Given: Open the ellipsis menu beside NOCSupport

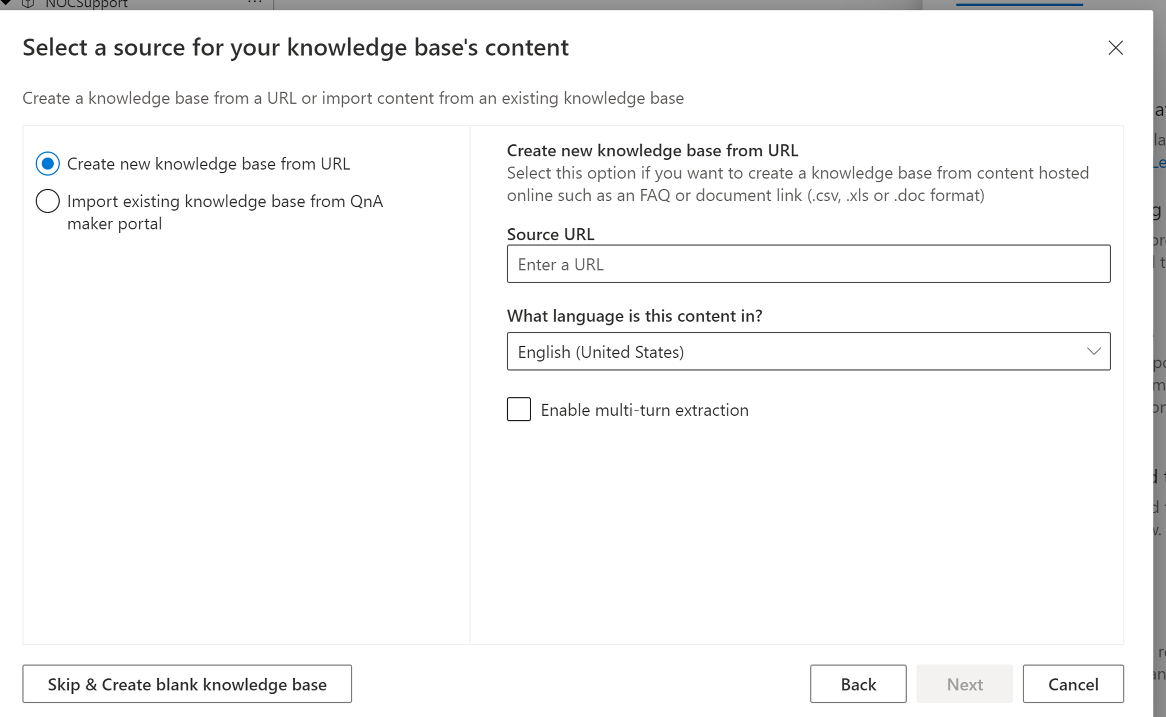Looking at the screenshot, I should pyautogui.click(x=255, y=3).
